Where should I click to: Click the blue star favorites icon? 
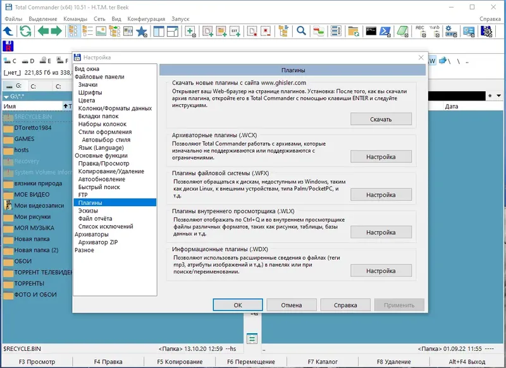[141, 31]
